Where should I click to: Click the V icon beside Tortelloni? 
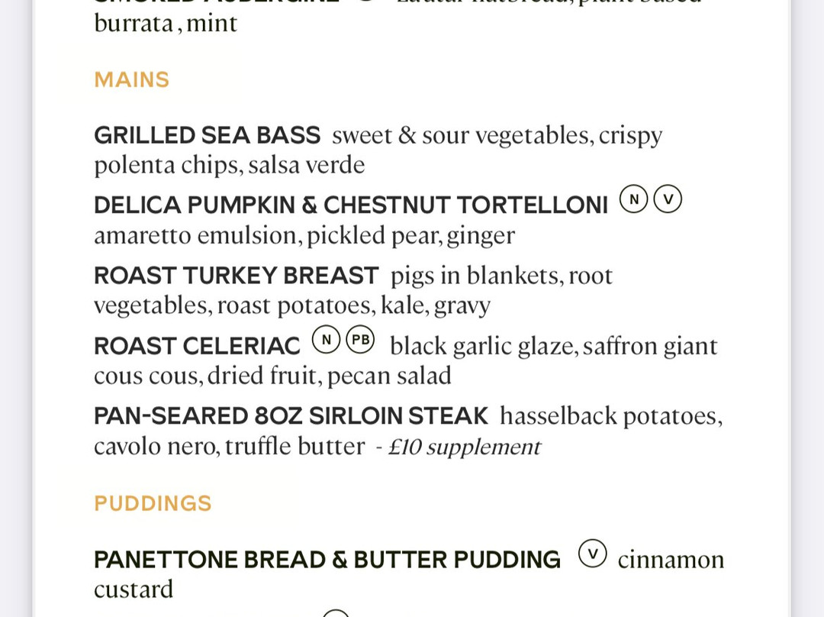coord(668,199)
